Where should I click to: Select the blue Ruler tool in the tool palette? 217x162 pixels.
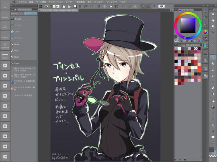tap(213, 125)
